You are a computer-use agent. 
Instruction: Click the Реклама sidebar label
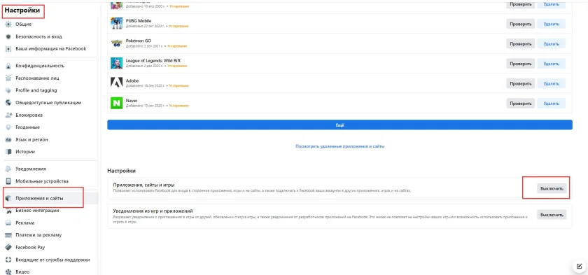point(24,223)
